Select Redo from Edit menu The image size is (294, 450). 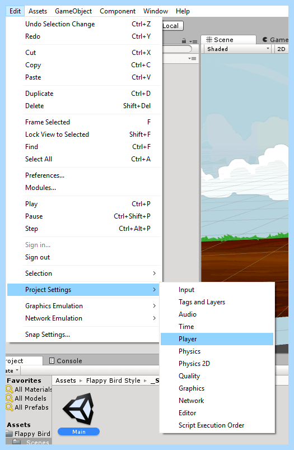[x=85, y=36]
